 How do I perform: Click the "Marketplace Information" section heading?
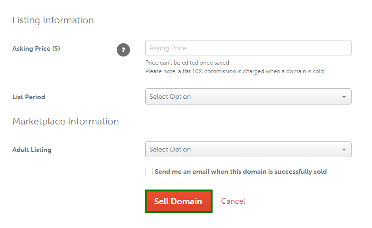65,122
